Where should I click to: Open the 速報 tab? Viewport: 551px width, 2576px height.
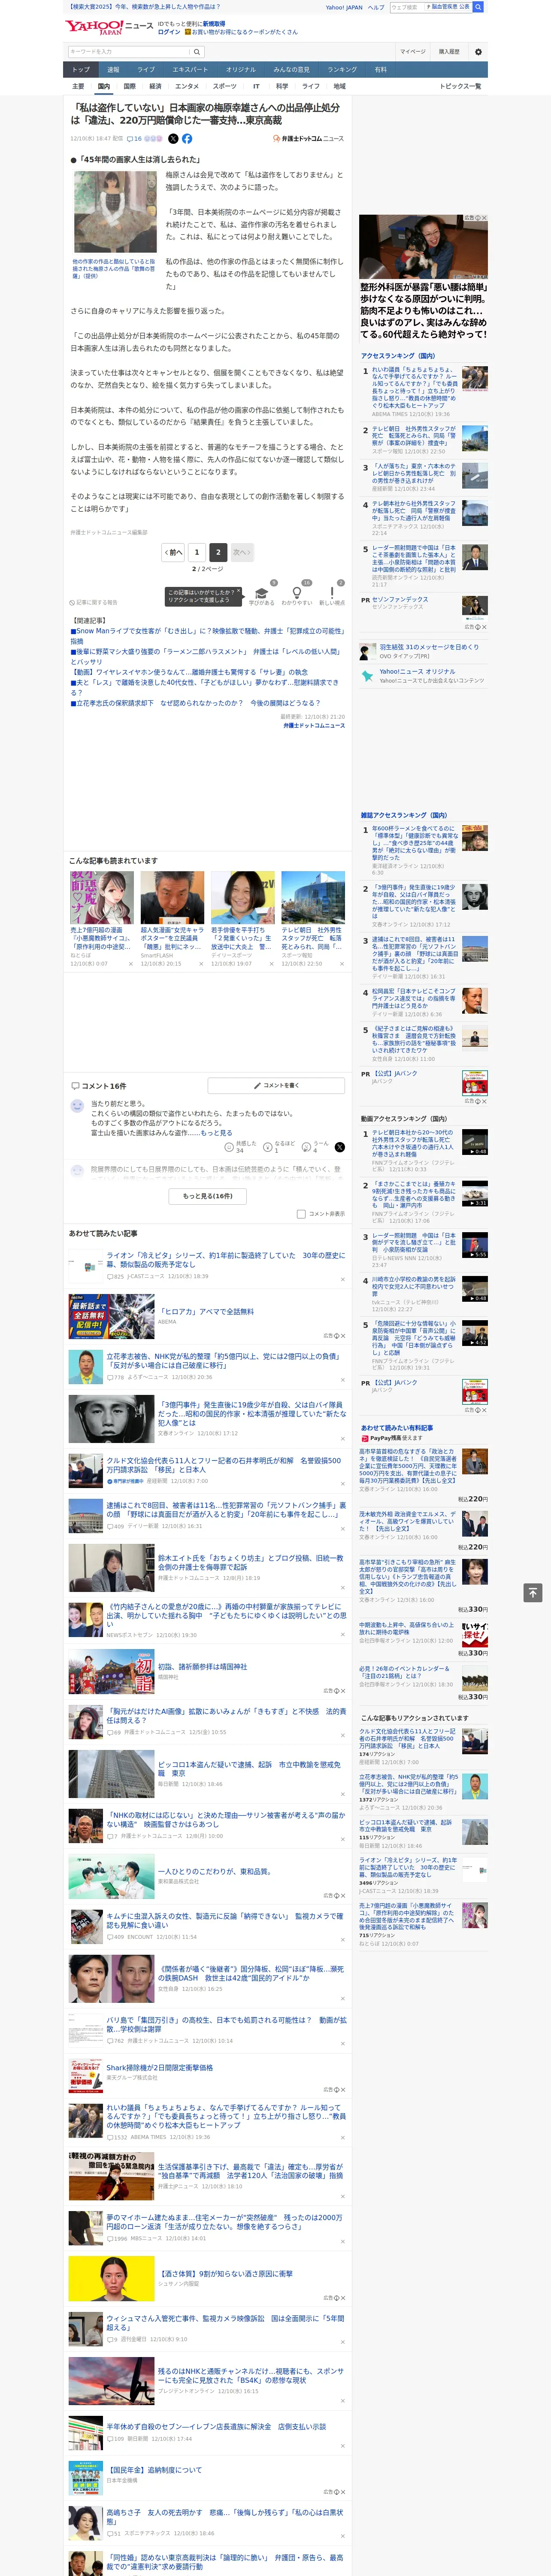(x=113, y=70)
